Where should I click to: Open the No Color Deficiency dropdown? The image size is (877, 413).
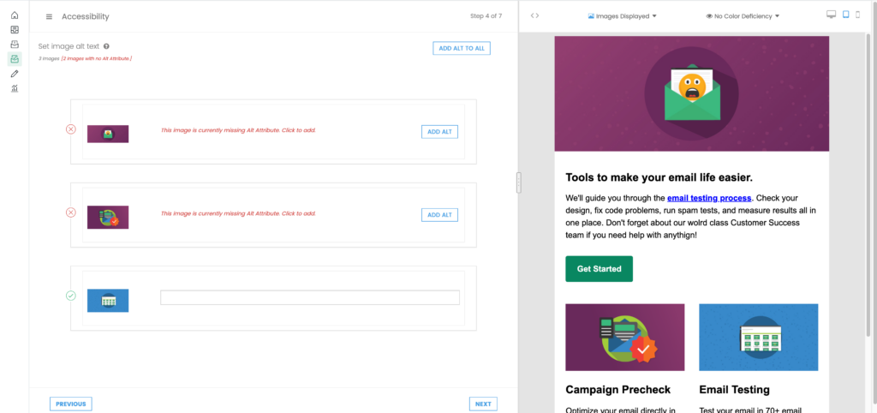[743, 16]
